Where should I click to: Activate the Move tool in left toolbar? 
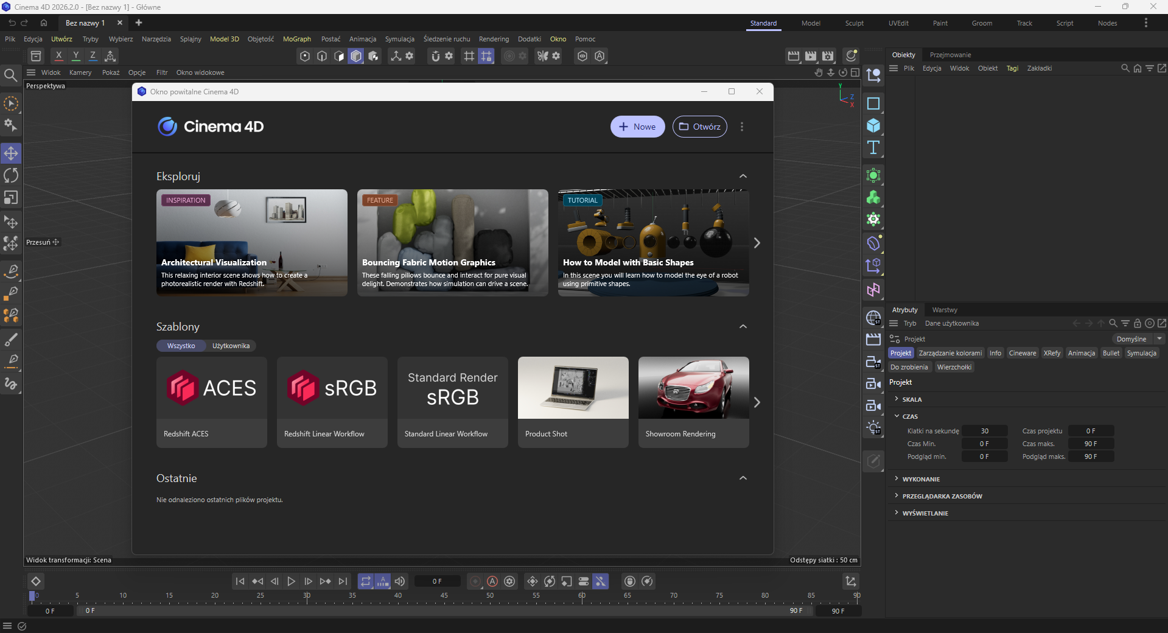11,153
